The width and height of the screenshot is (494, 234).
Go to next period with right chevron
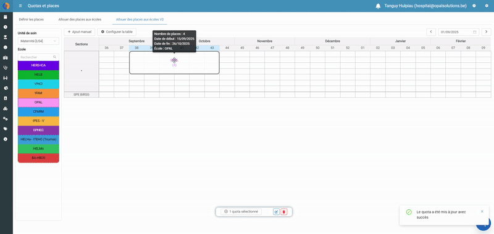point(487,32)
